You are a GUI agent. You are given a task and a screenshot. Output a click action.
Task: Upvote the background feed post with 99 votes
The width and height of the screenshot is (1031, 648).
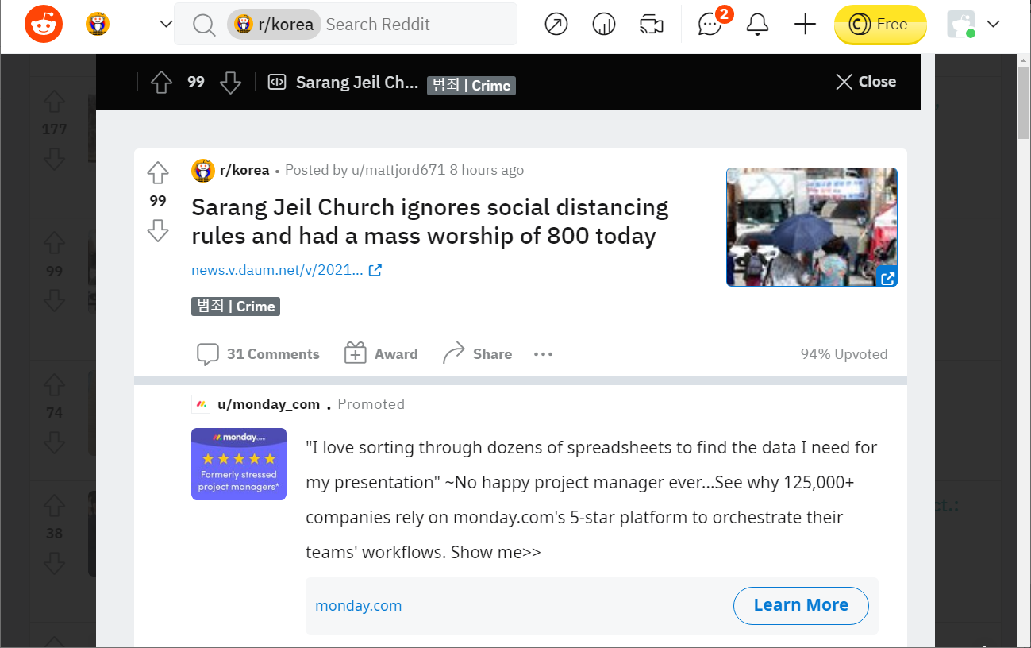(54, 243)
